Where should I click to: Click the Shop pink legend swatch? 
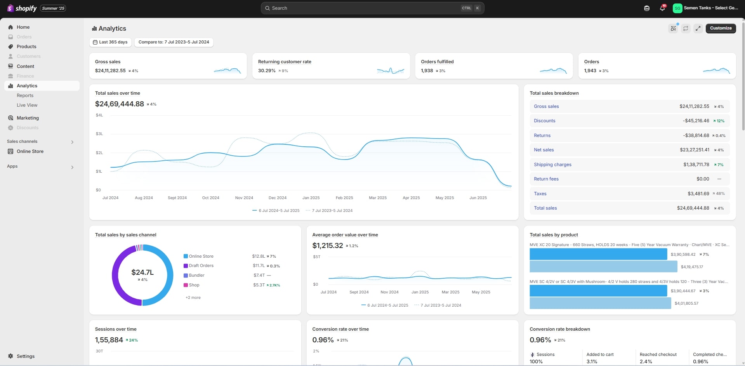(x=186, y=285)
